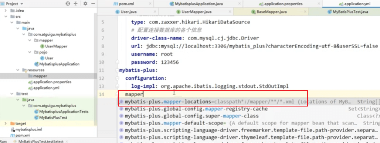This screenshot has height=143, width=380.
Task: Collapse the src folder
Action: (6, 17)
